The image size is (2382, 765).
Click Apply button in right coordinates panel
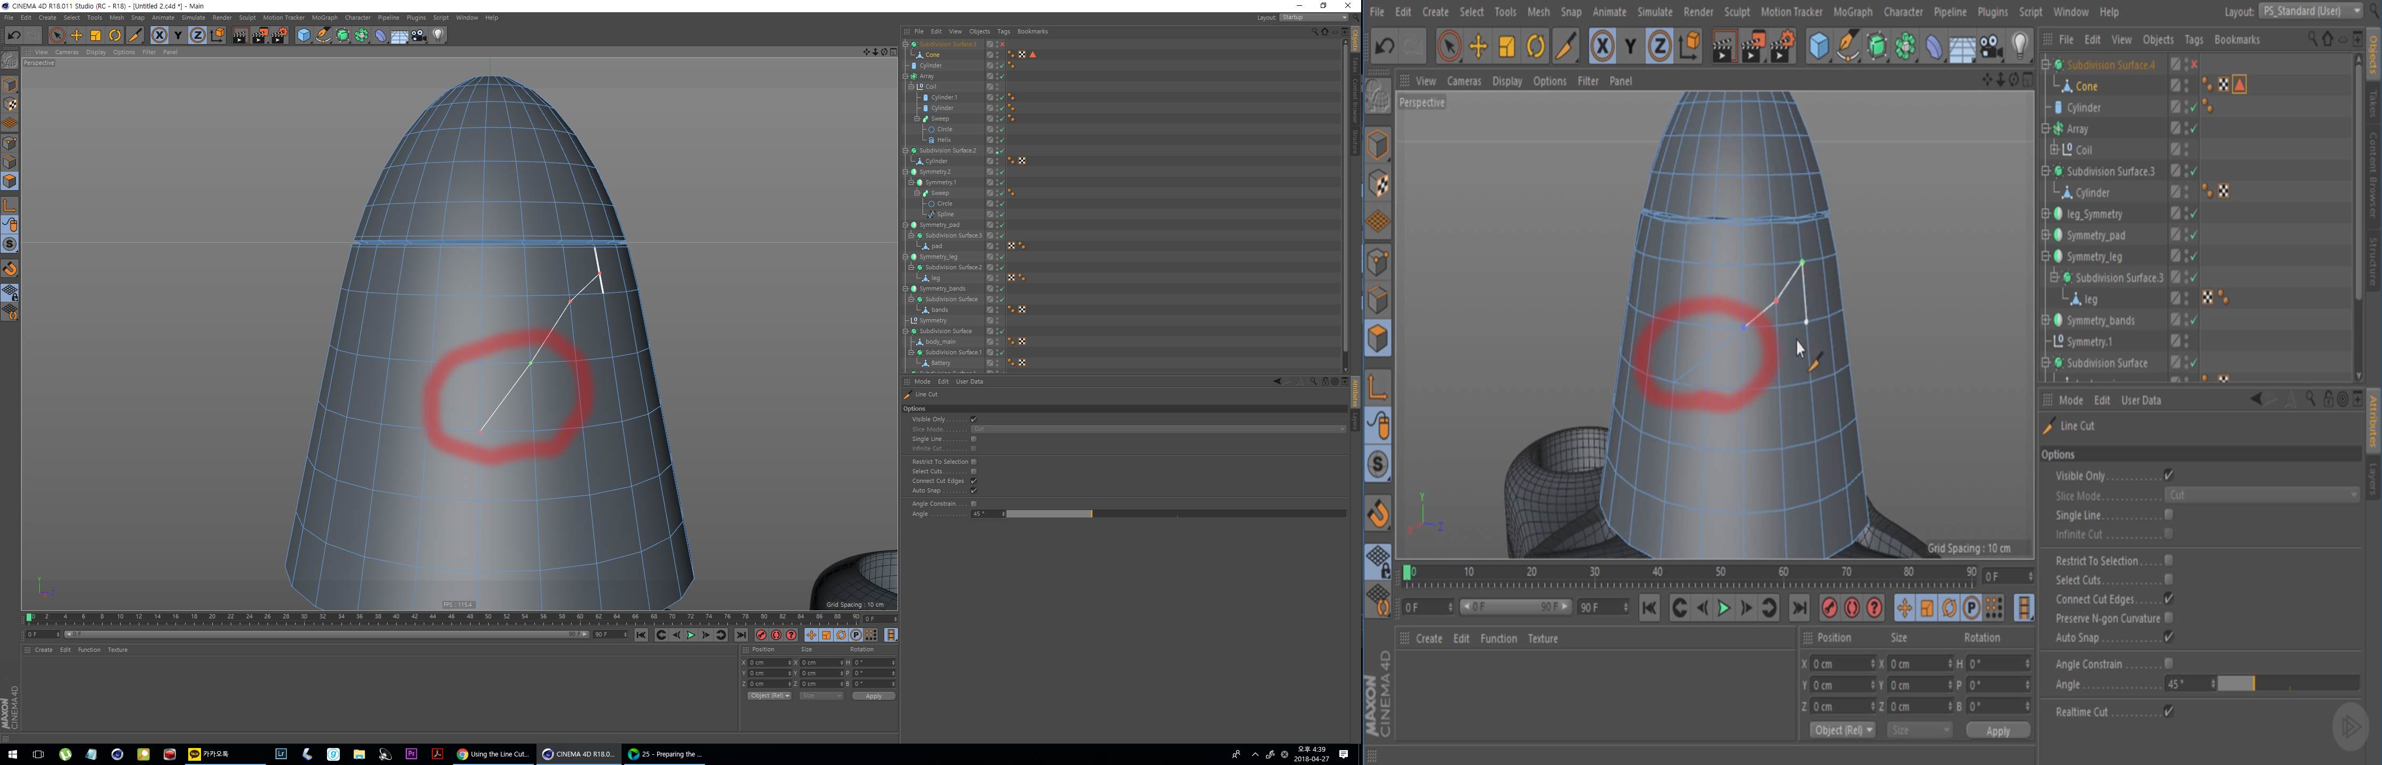click(x=1998, y=730)
